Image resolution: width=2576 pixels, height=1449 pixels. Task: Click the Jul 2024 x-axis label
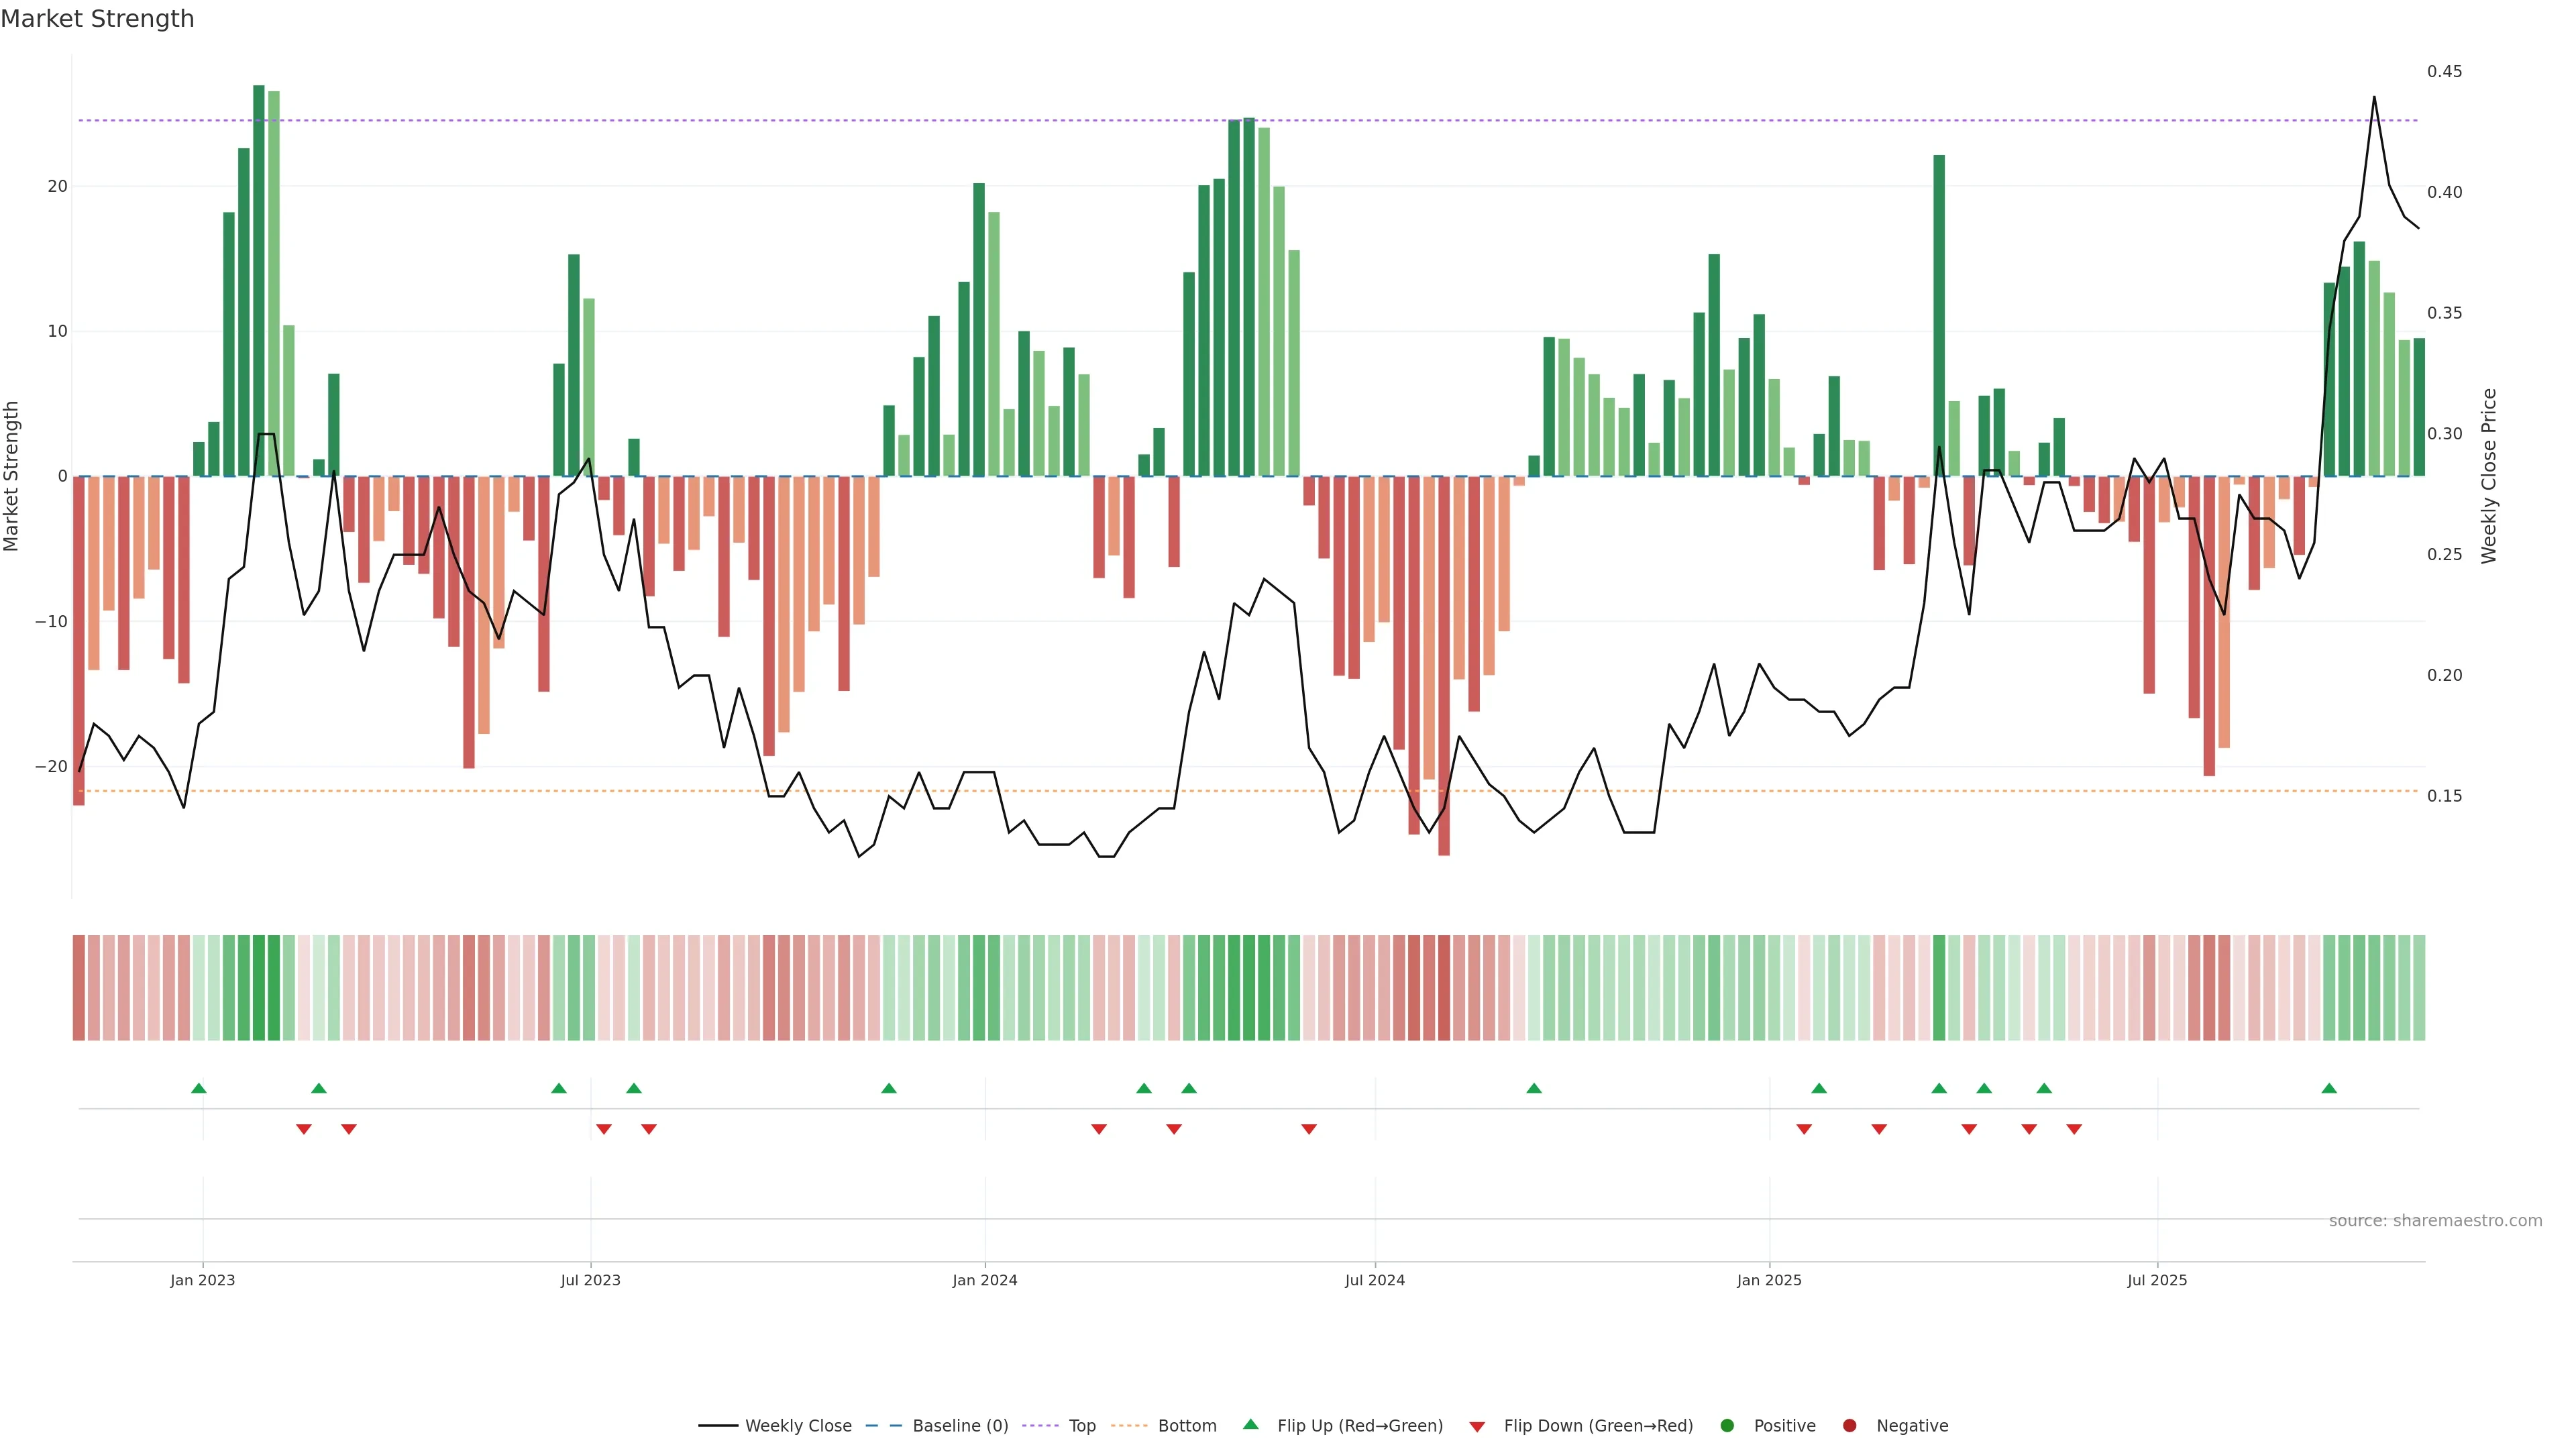click(x=1374, y=1280)
